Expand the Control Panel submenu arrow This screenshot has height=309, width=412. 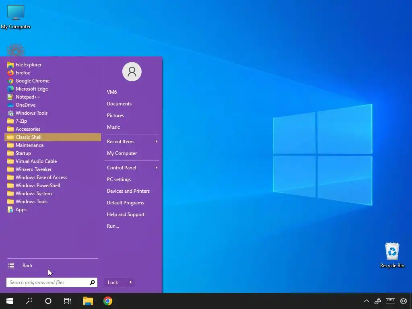pos(157,168)
